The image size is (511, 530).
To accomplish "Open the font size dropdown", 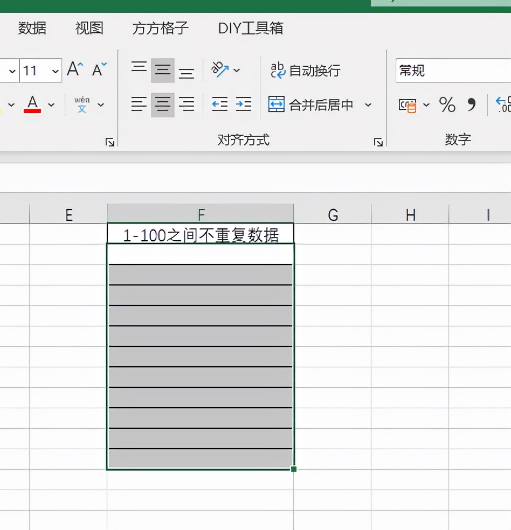I will pos(54,70).
